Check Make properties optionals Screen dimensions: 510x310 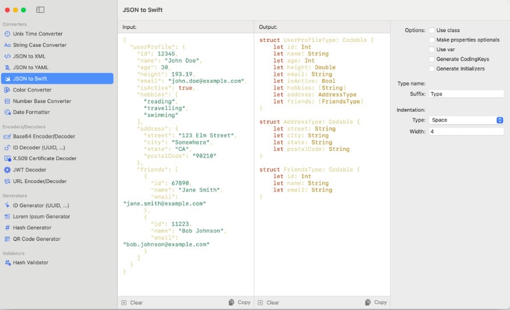[432, 39]
